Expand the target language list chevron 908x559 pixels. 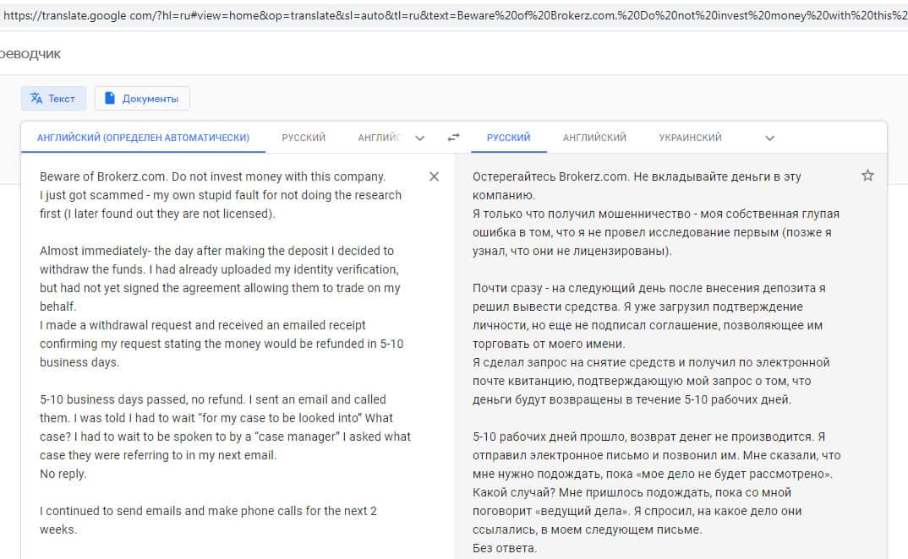pos(769,138)
